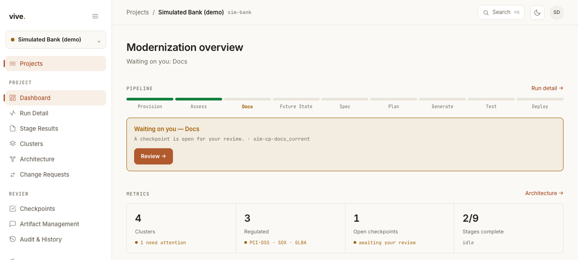Open Audit & History via its clock icon

tap(13, 239)
